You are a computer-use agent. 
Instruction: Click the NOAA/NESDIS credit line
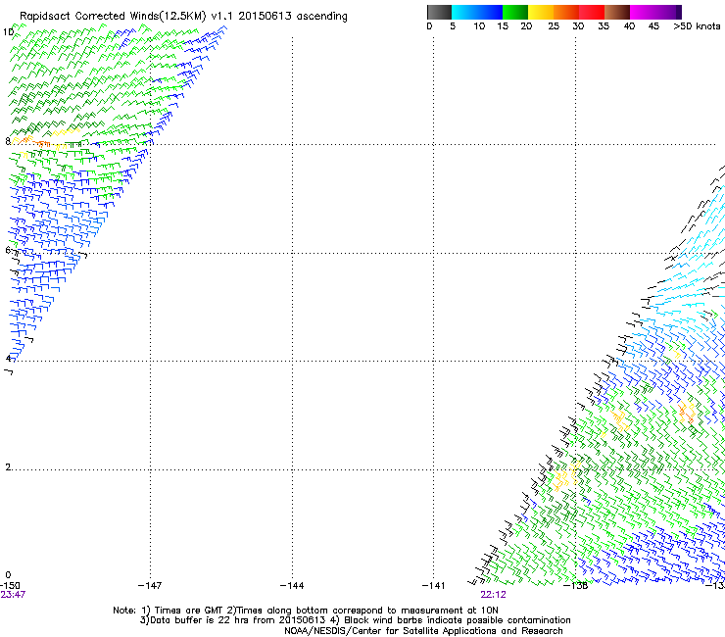tap(423, 631)
